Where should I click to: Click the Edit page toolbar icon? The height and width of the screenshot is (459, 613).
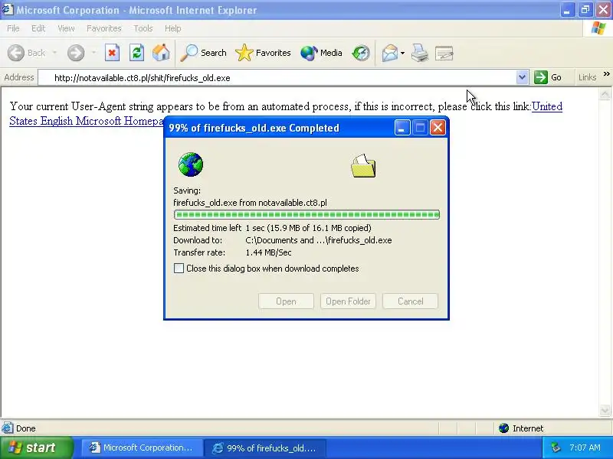[x=444, y=53]
